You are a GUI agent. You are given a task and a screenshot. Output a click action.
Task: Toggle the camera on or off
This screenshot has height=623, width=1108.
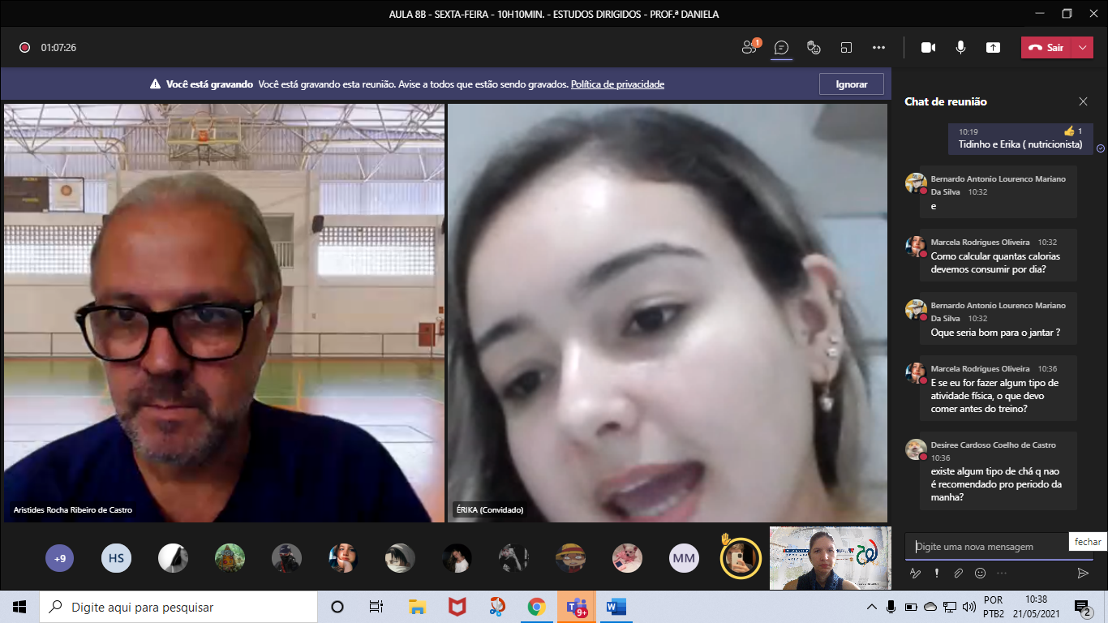(x=928, y=48)
